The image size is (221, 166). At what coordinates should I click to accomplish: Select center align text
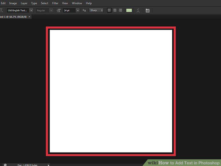coord(115,10)
